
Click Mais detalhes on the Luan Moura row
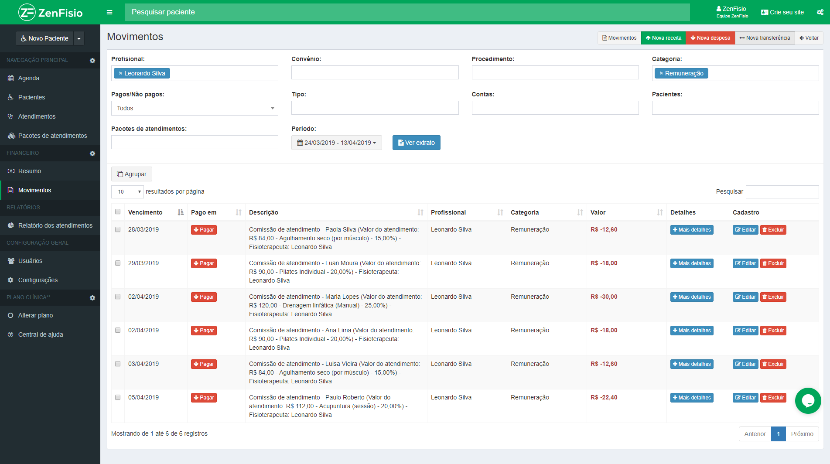(x=692, y=263)
